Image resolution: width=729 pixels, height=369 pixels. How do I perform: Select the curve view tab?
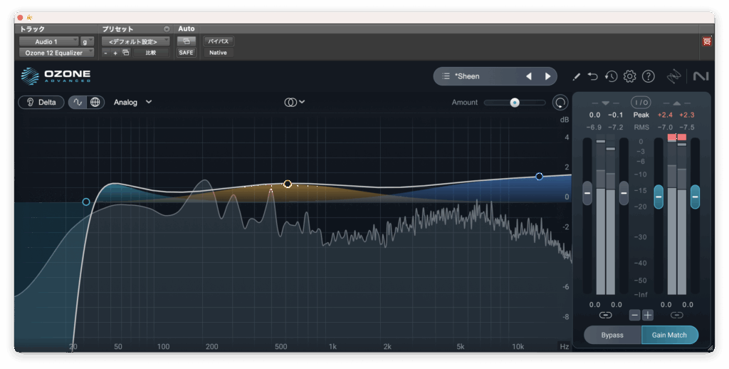click(78, 102)
